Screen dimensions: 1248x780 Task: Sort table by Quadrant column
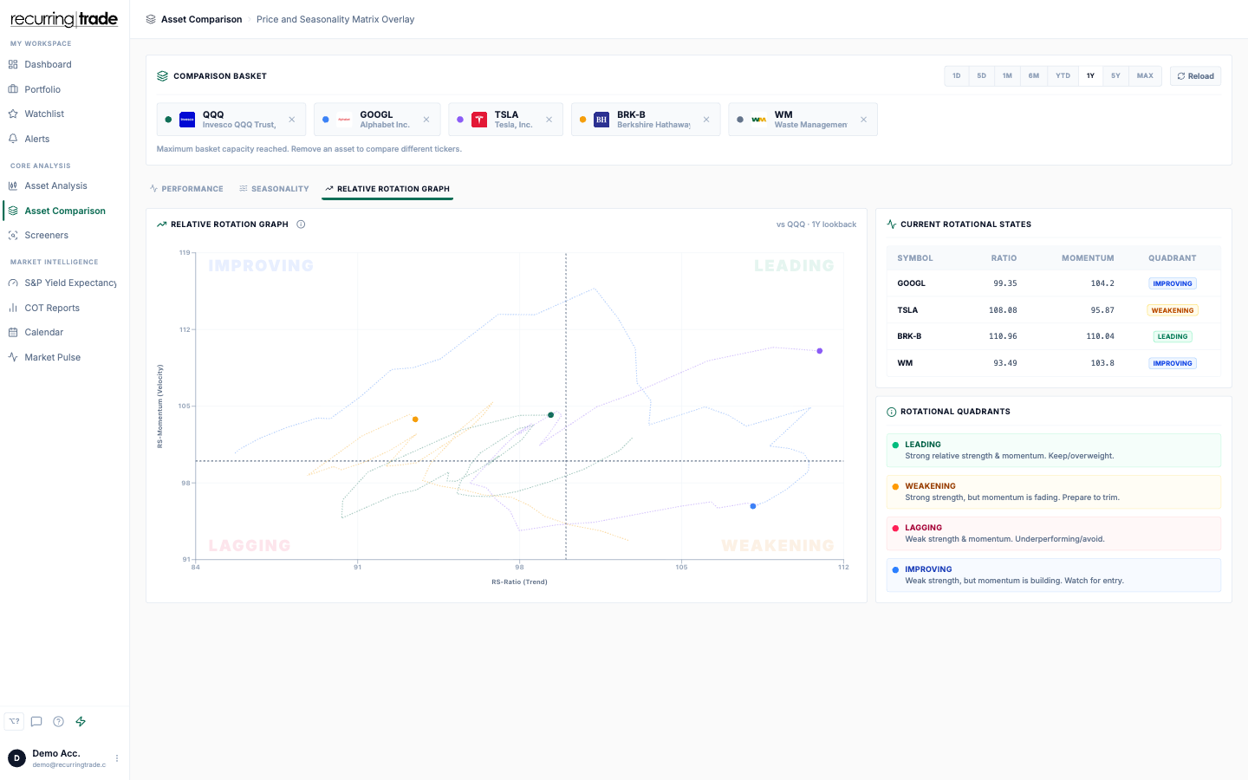[x=1172, y=258]
